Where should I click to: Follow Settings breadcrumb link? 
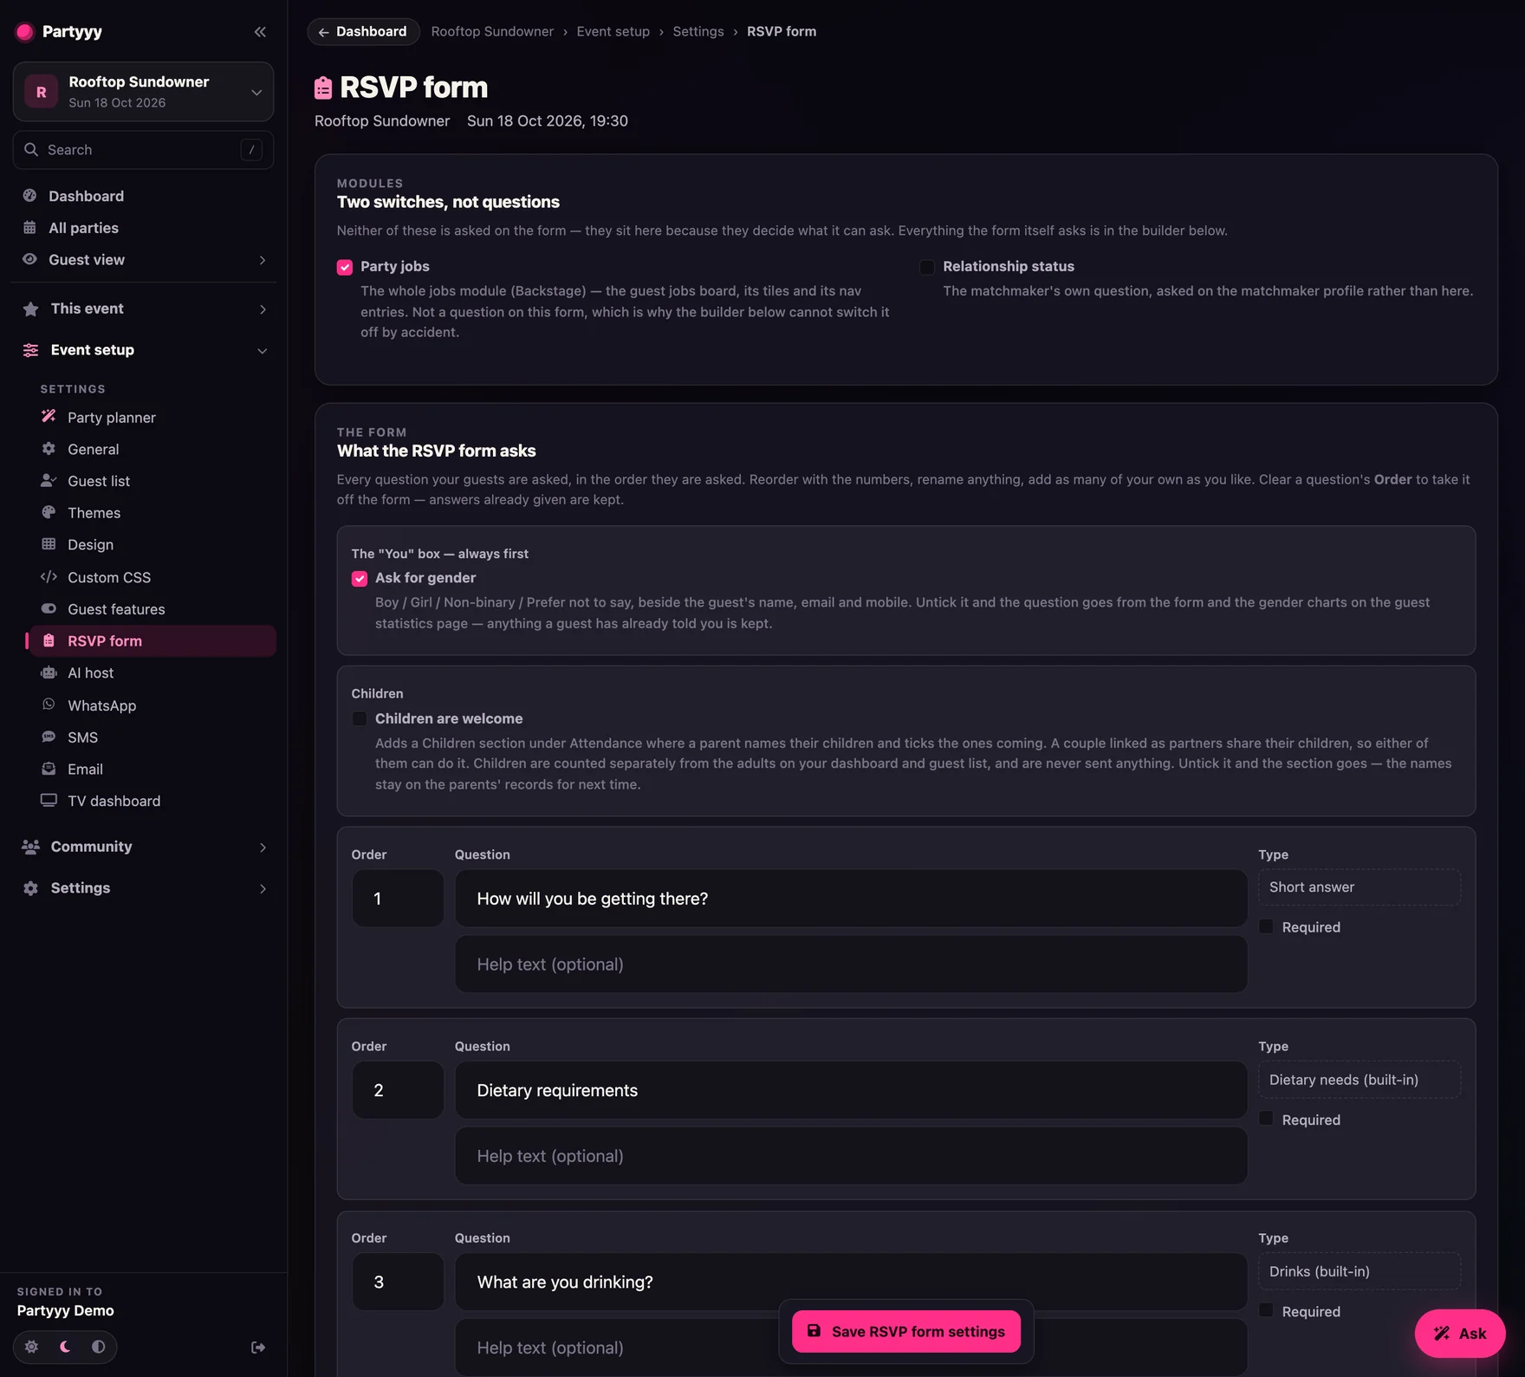(x=698, y=32)
